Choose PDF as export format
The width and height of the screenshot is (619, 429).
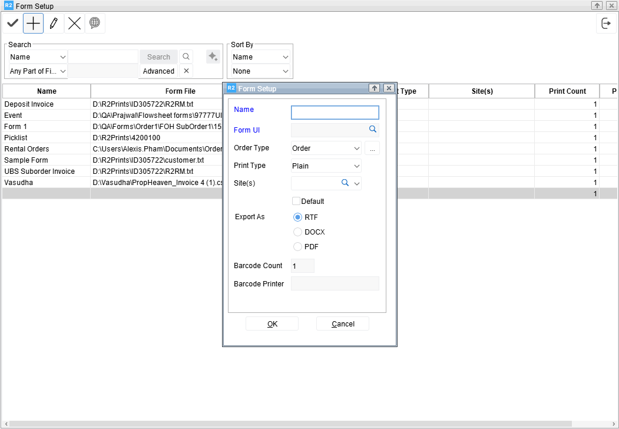tap(298, 247)
